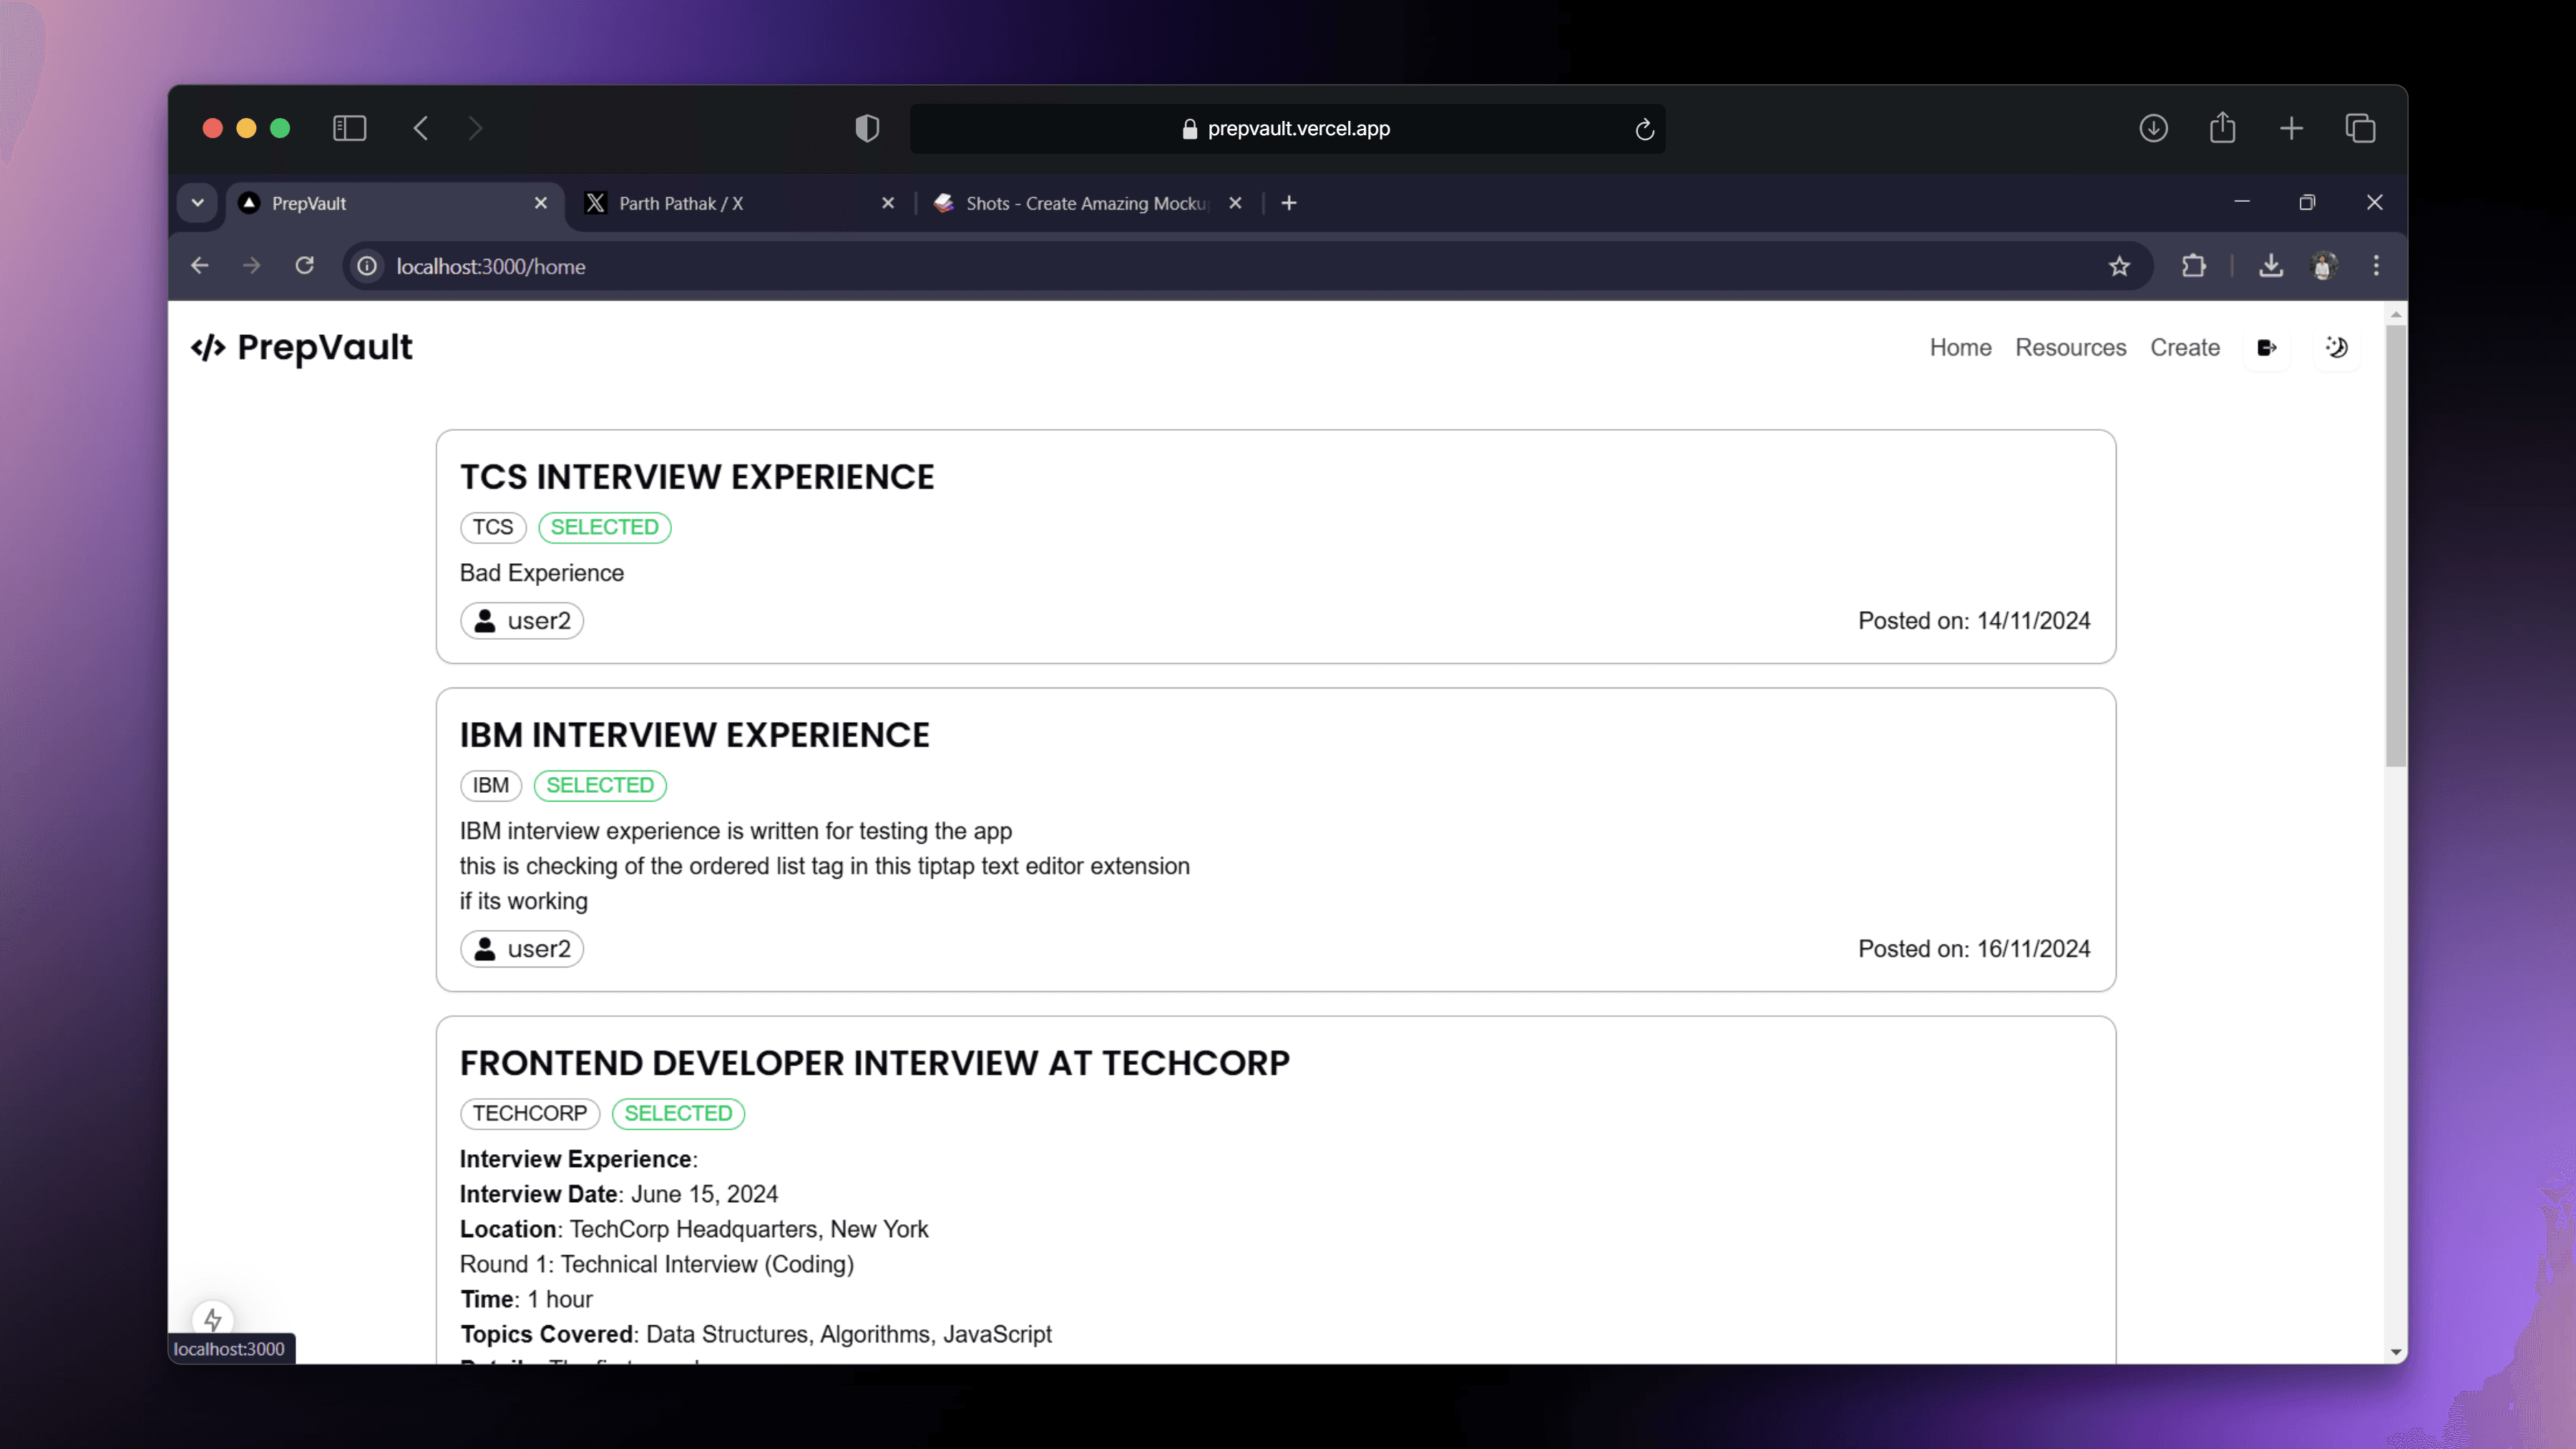Open the Chrome profile avatar

pos(2323,266)
